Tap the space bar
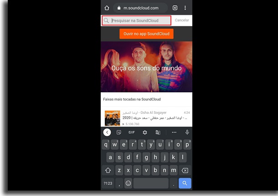Image resolution: width=278 pixels, height=196 pixels. click(x=151, y=183)
